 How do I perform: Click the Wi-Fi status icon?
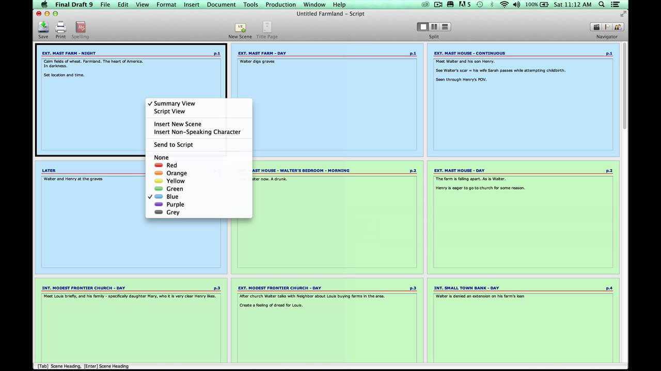(504, 5)
